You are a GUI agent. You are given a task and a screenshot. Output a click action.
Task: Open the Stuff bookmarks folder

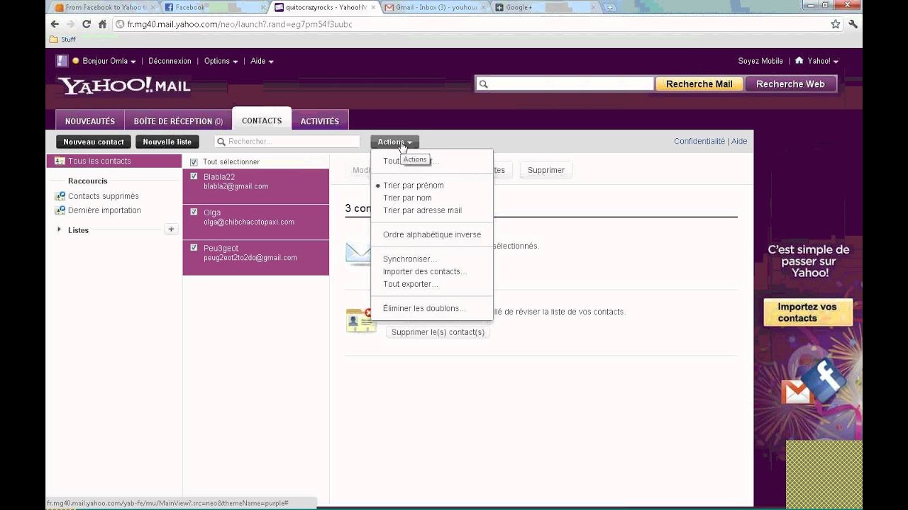62,40
